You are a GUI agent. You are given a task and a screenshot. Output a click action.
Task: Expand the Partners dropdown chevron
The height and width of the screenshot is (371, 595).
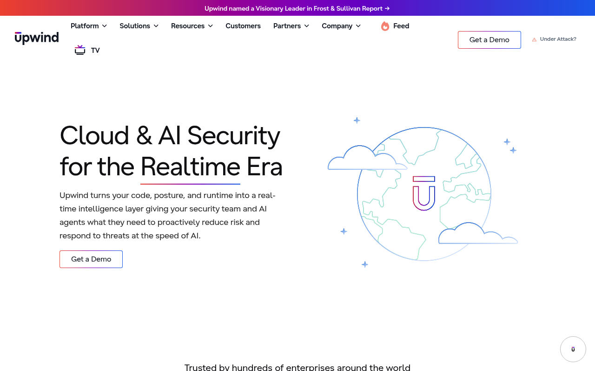307,26
